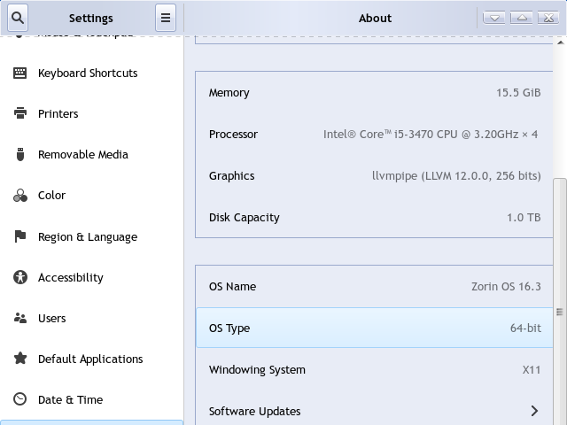Screen dimensions: 567x425
Task: Click the Removable Media USB icon
Action: pos(19,155)
